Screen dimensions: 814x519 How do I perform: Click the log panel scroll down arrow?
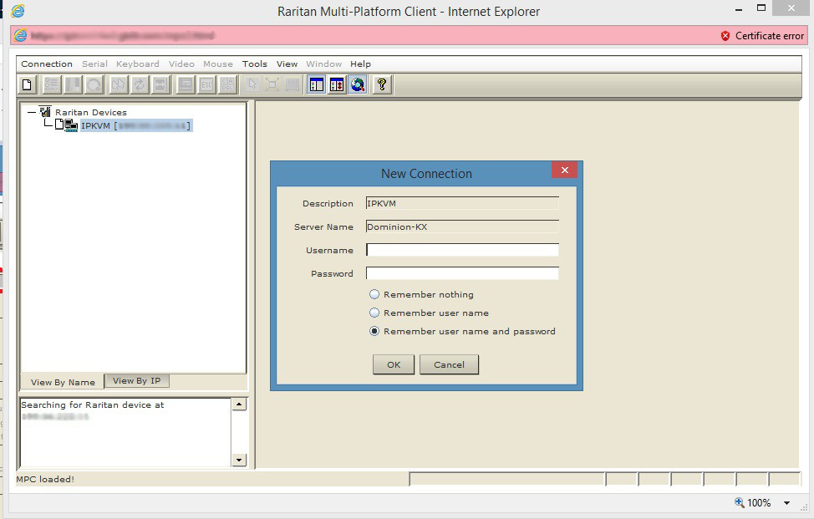[x=239, y=460]
